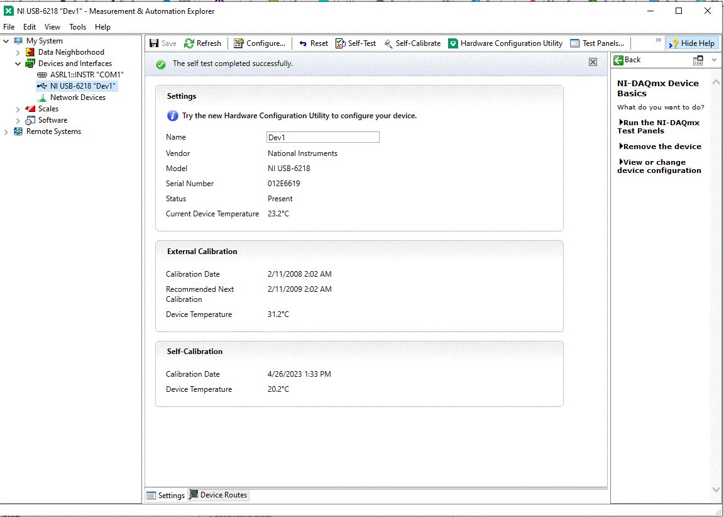
Task: Click help pane scroll down arrow
Action: click(x=716, y=490)
